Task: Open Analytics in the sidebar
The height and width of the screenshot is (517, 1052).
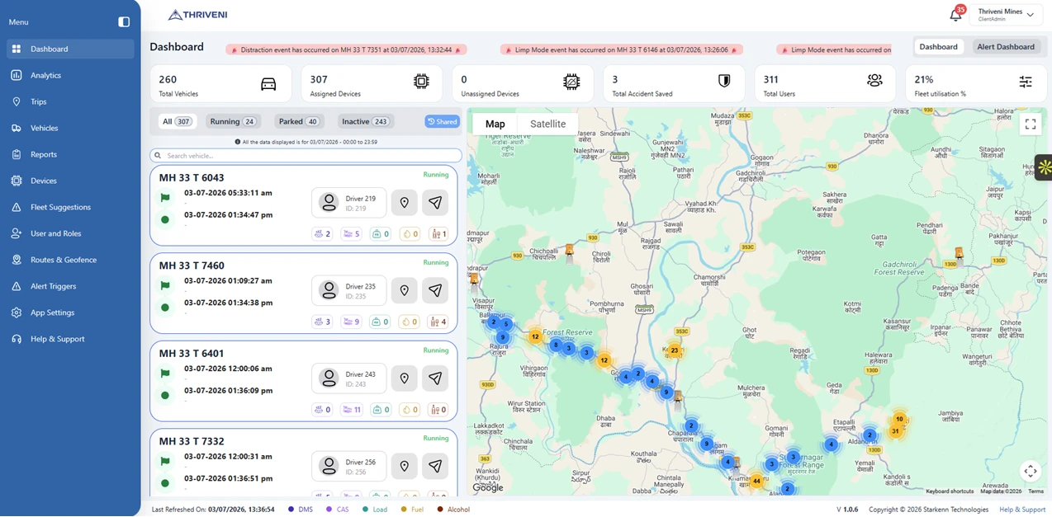Action: click(70, 75)
